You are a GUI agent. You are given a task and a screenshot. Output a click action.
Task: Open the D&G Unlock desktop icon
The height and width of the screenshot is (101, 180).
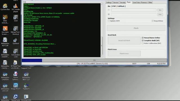[x=5, y=19]
